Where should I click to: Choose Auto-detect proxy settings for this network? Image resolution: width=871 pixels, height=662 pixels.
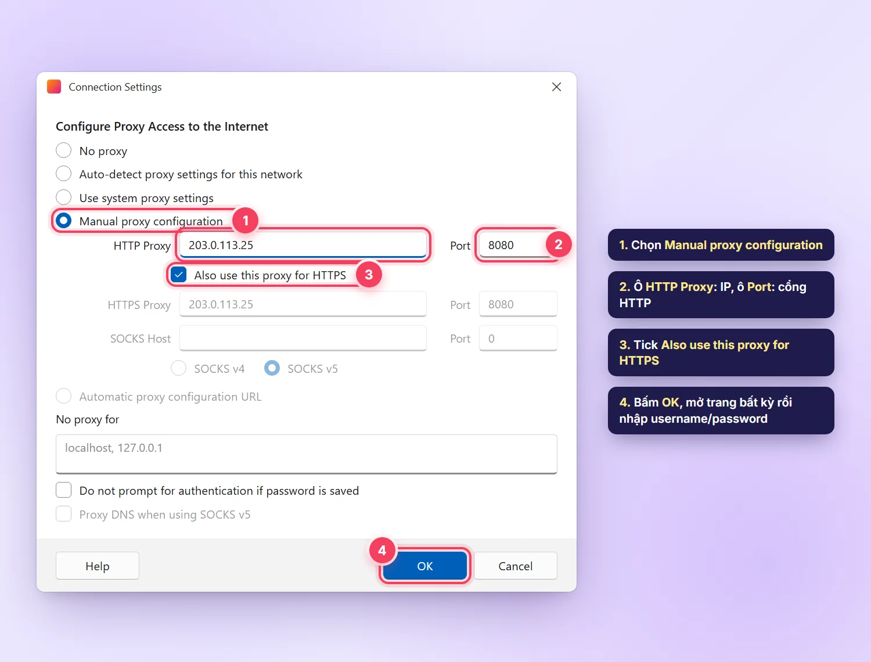(x=64, y=174)
